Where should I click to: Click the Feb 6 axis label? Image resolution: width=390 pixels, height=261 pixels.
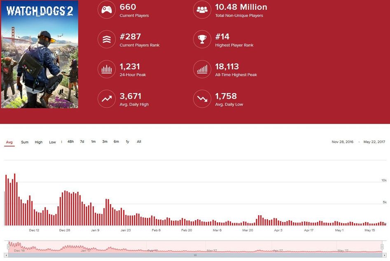156,230
